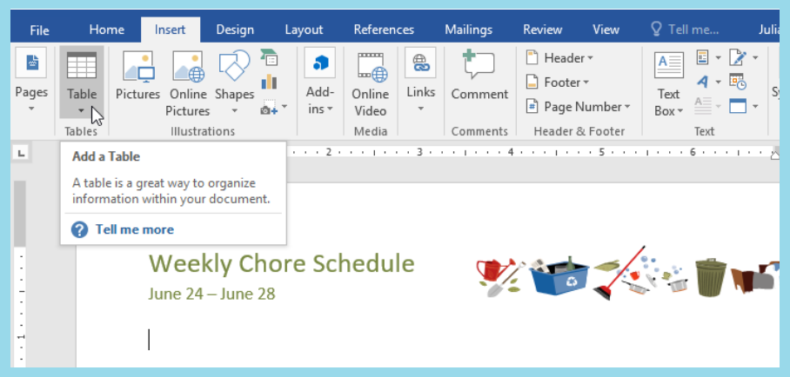This screenshot has width=790, height=377.
Task: Open Online Pictures search
Action: 188,83
